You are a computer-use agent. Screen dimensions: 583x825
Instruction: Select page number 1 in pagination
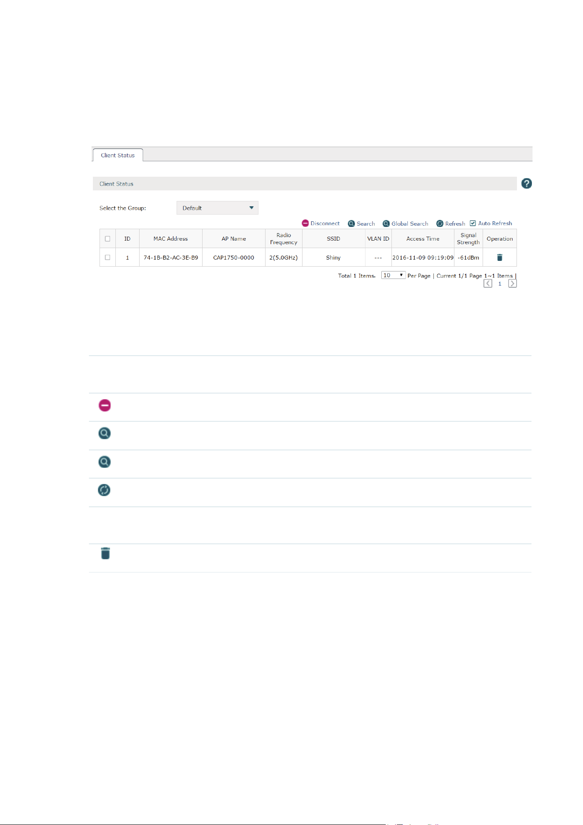coord(500,284)
